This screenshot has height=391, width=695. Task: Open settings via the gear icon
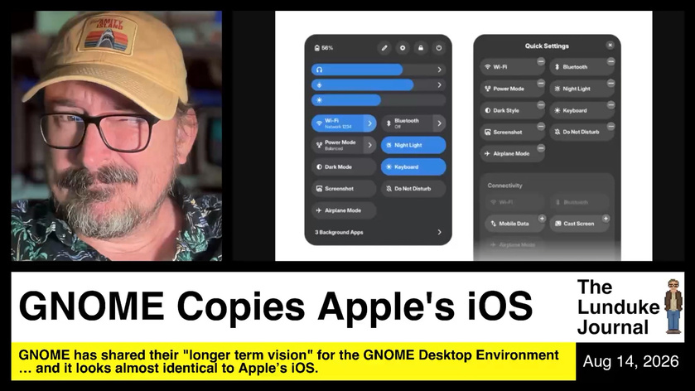[x=403, y=48]
